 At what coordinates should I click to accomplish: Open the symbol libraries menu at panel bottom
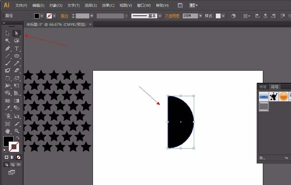262,158
